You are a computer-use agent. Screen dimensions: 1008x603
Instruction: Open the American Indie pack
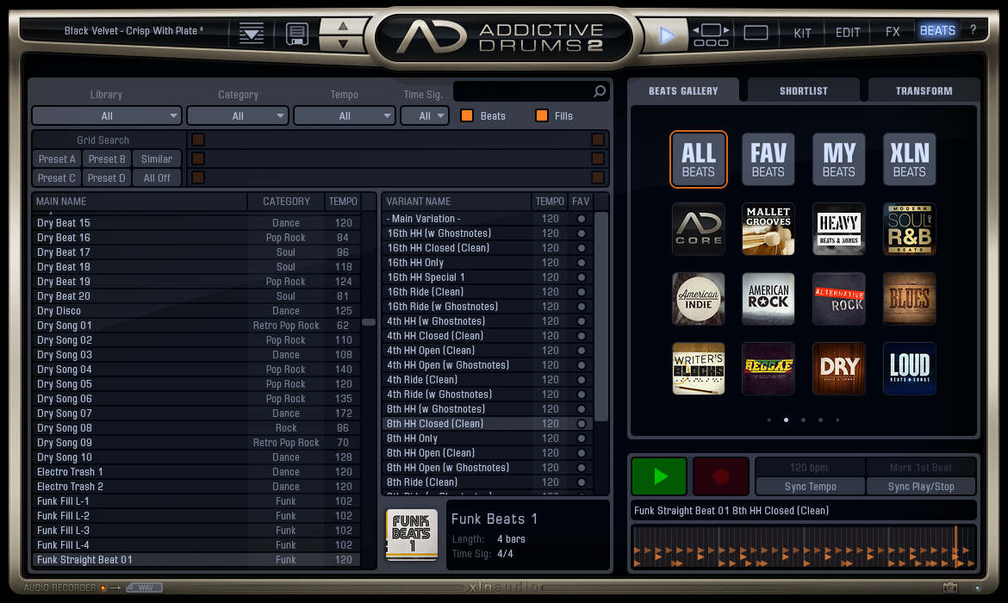click(x=698, y=299)
